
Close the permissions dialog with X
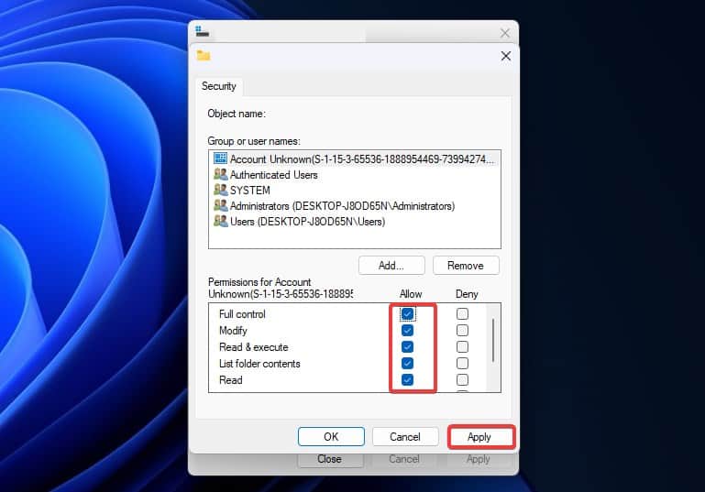(x=506, y=56)
